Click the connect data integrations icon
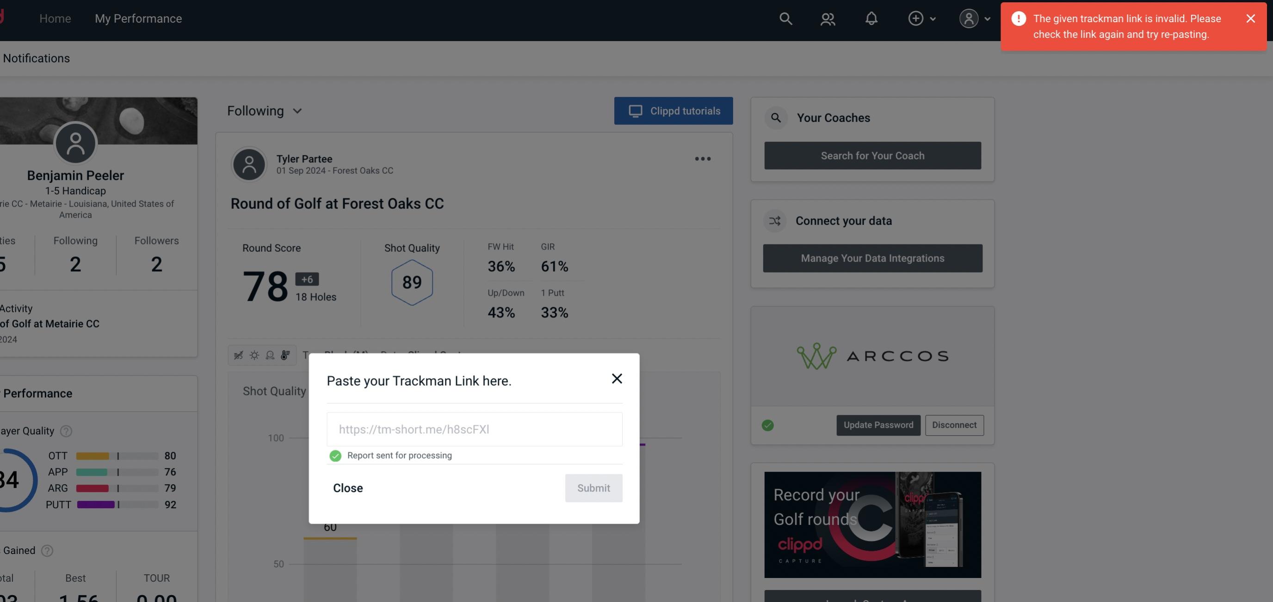The width and height of the screenshot is (1273, 602). (x=775, y=221)
